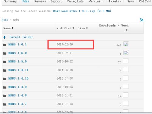152x114 pixels.
Task: Switch to the Summary tab
Action: [x=10, y=1]
